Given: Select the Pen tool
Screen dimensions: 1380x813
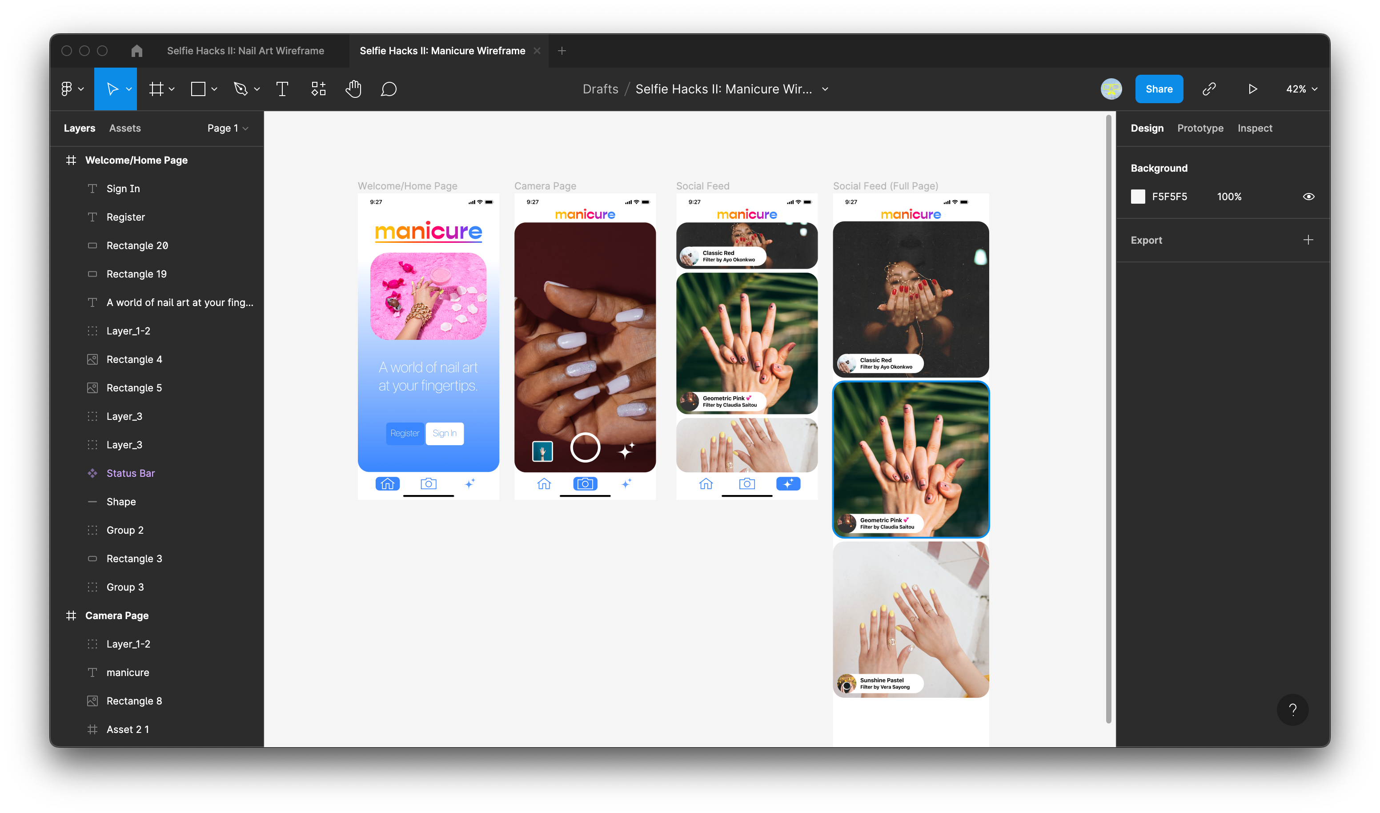Looking at the screenshot, I should 241,89.
